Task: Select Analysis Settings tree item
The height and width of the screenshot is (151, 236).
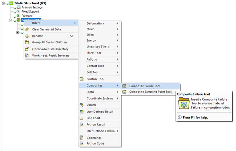Action: pyautogui.click(x=32, y=7)
